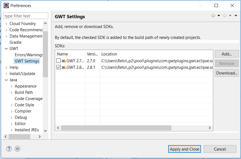Click the SDK table horizontal scrollbar
Viewport: 241px width, 159px height.
tap(116, 128)
